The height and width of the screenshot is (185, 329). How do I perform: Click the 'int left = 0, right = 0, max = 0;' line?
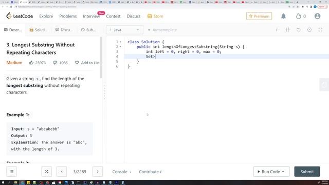click(184, 51)
